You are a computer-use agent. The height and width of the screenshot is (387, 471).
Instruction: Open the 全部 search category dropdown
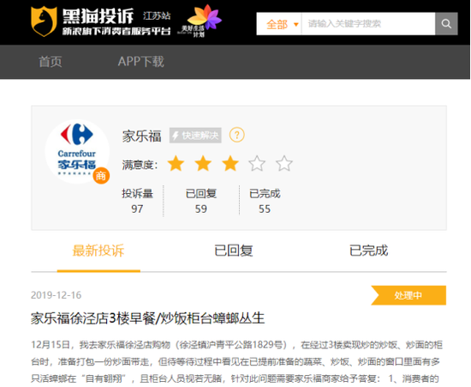tap(279, 24)
